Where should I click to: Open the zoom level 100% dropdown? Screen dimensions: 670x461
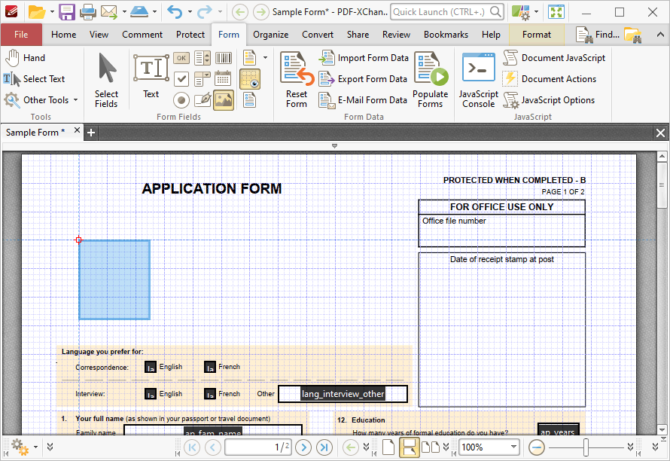(513, 447)
